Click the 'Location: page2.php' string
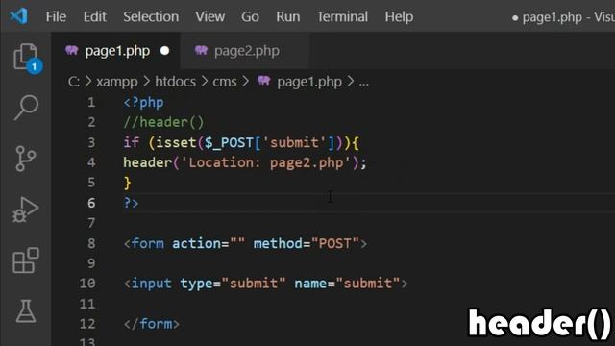 [266, 162]
